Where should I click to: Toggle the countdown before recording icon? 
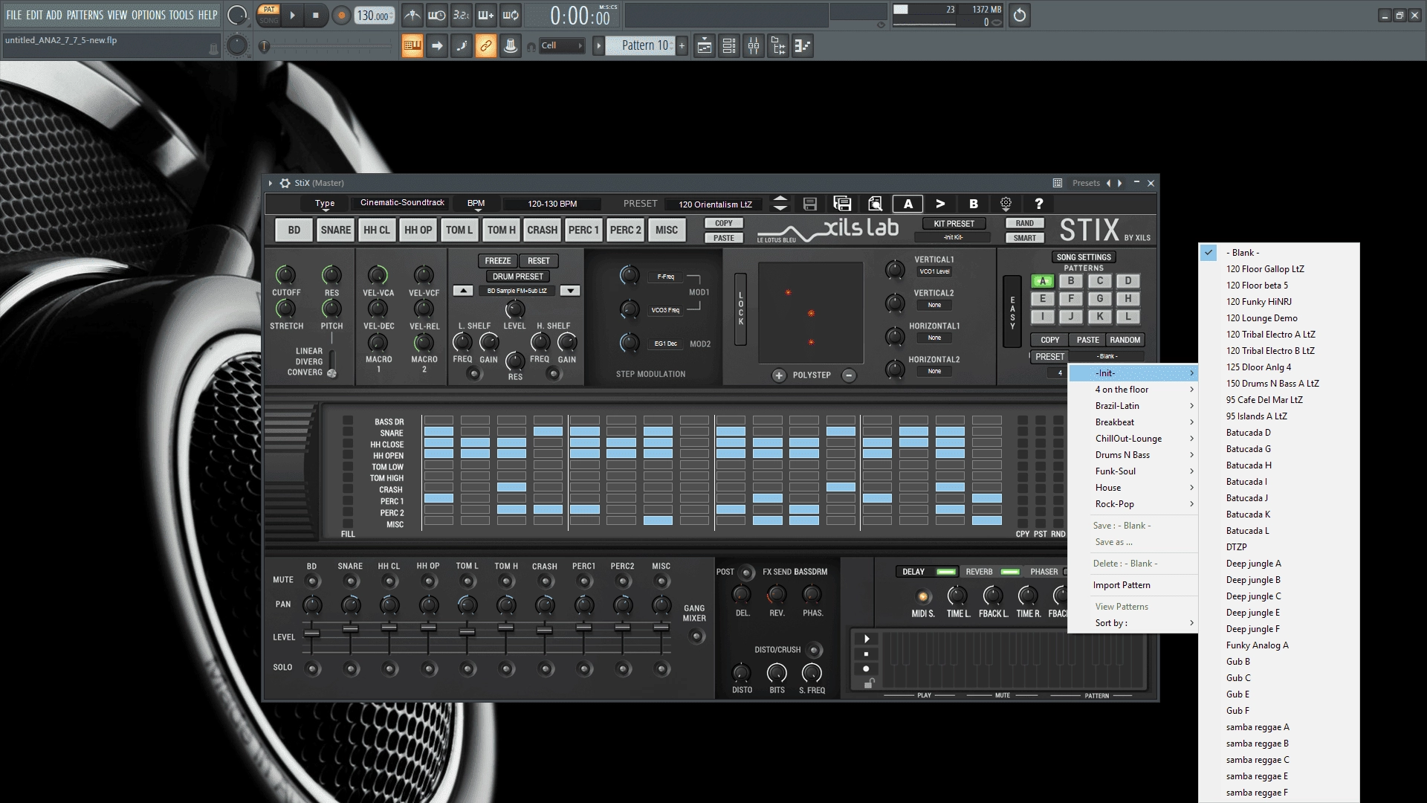[x=461, y=15]
